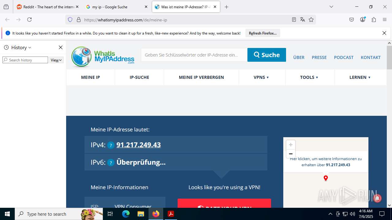392x220 pixels.
Task: Zoom out on the map
Action: coord(291,154)
